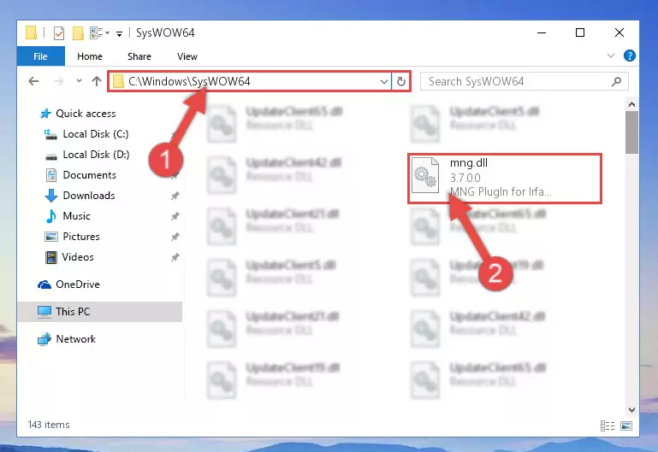Click the scrollbar up arrow
Screen dimensions: 658x452
pos(631,104)
